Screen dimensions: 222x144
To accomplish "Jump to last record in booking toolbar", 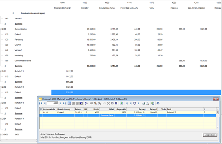I will click(64, 103).
